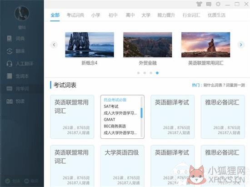Switch to the 考试词典 tab
The width and height of the screenshot is (250, 187).
click(x=75, y=15)
